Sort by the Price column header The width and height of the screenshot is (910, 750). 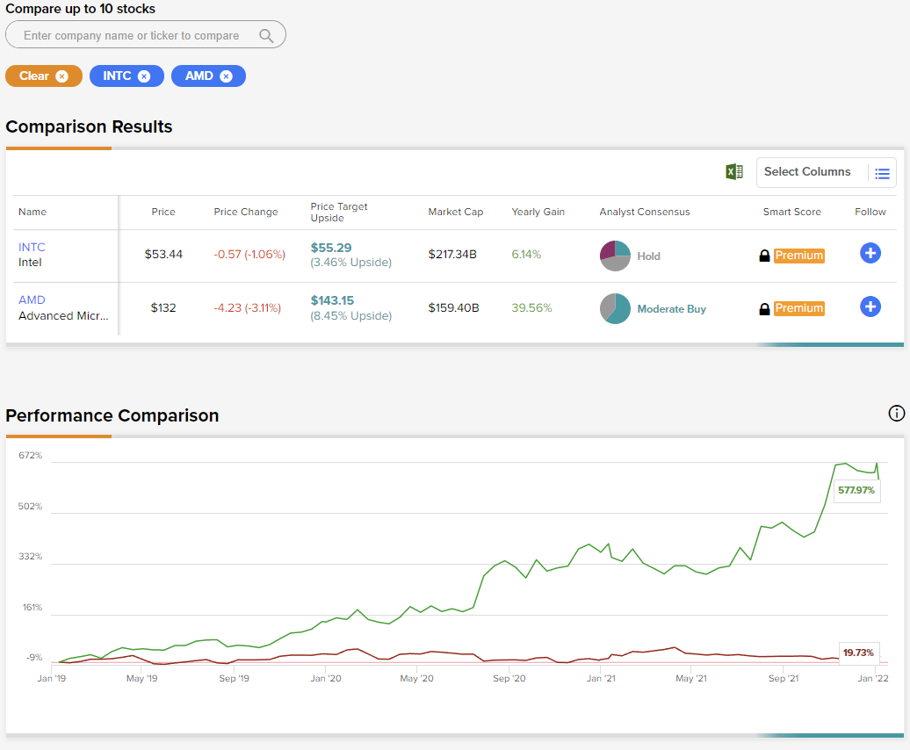click(x=163, y=212)
